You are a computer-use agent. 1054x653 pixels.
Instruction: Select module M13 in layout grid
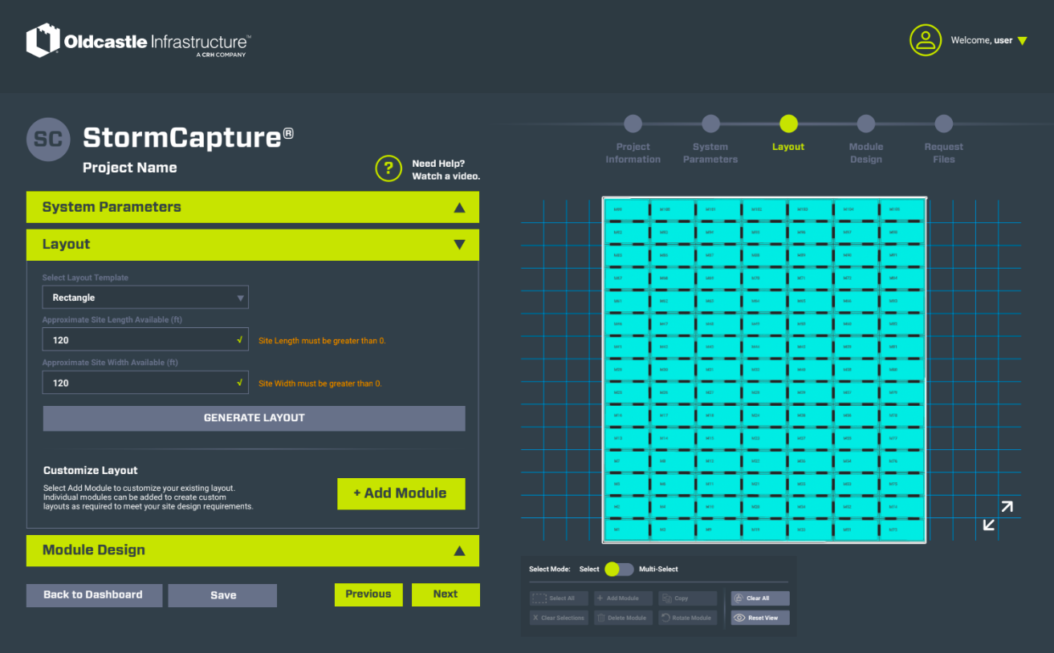click(x=627, y=438)
